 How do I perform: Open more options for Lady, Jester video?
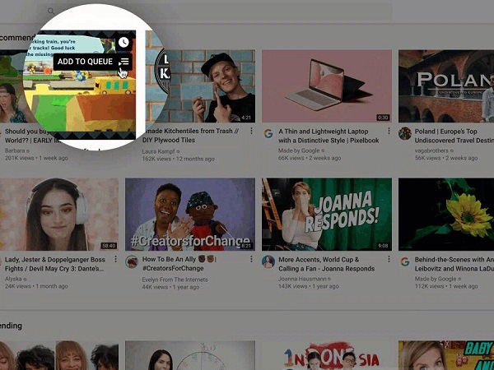pos(115,259)
